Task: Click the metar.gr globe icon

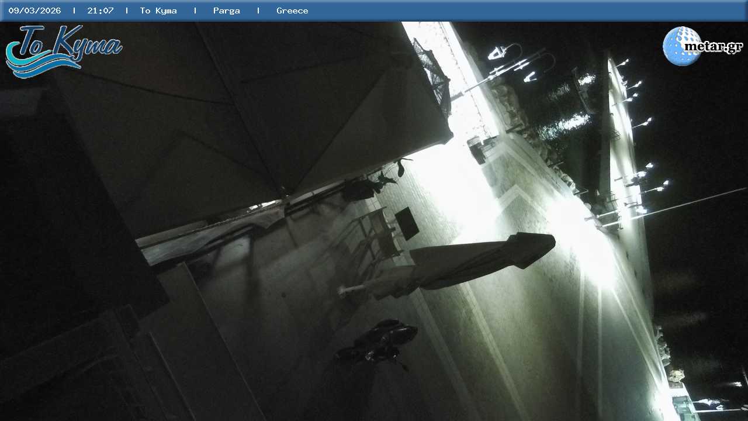Action: pyautogui.click(x=681, y=46)
